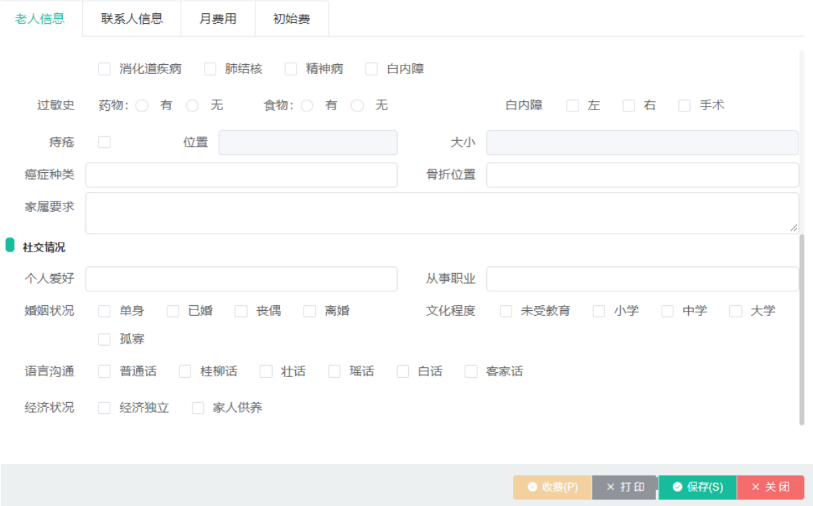Focus the 骨折位置 input field
The width and height of the screenshot is (813, 506).
643,175
